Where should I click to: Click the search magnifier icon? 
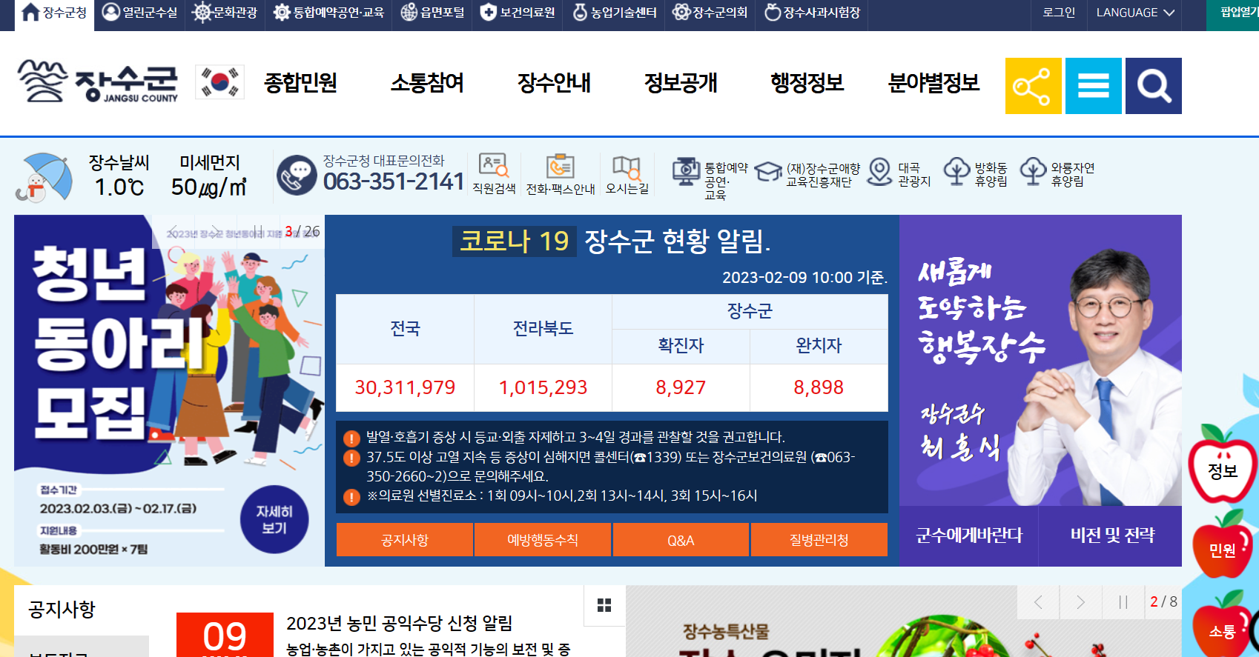pyautogui.click(x=1154, y=86)
